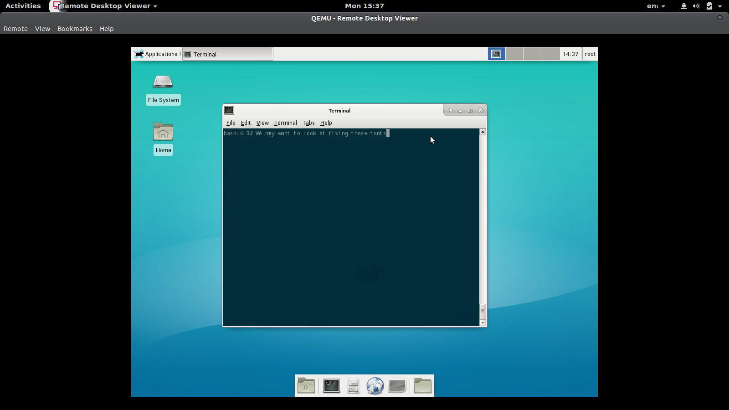Screen dimensions: 729x410
Task: Open the Bookmarks menu in Remote Desktop Viewer
Action: pyautogui.click(x=75, y=29)
